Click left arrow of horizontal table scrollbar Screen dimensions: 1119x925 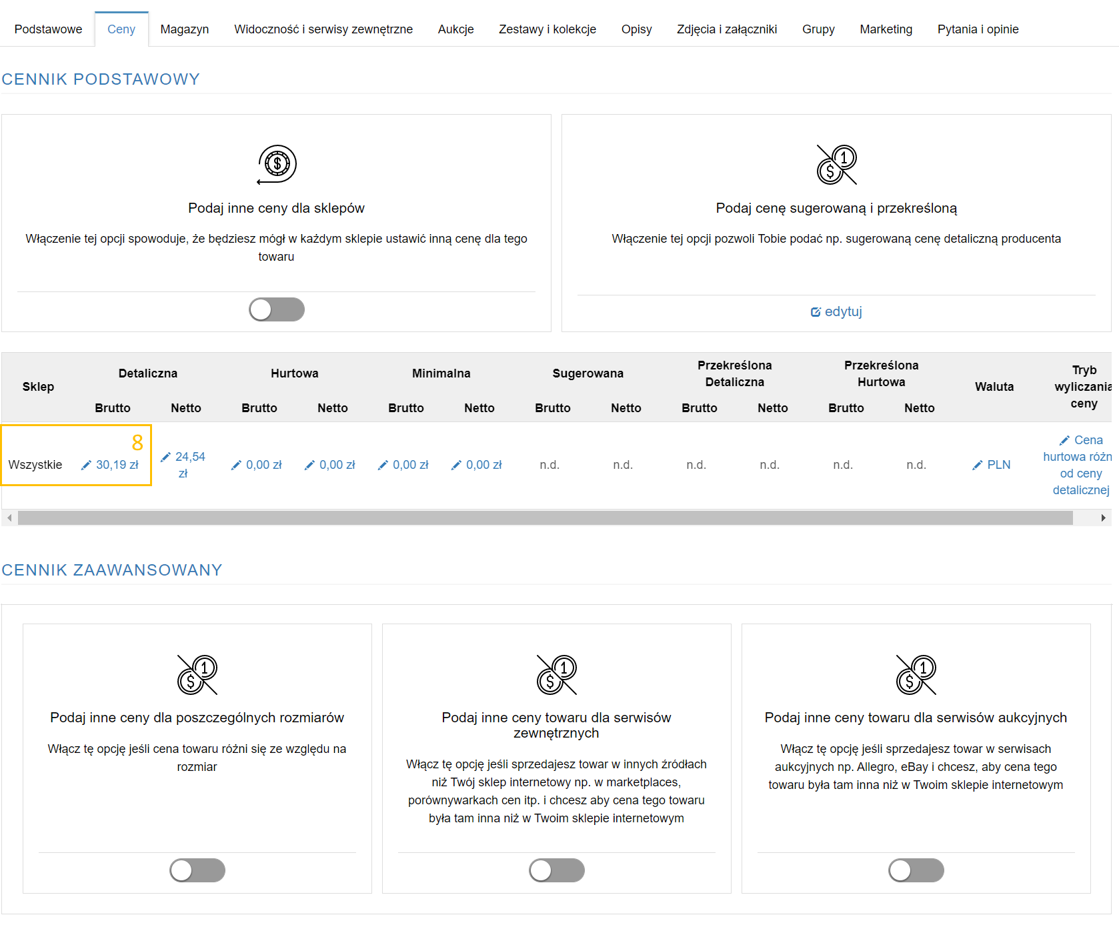tap(9, 518)
